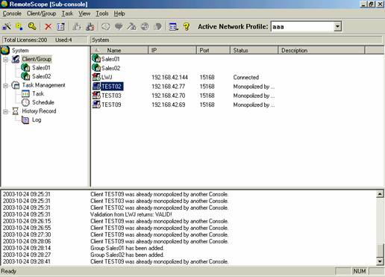Click the 09:28:41 log timestamp
The width and height of the screenshot is (385, 277).
(27, 261)
